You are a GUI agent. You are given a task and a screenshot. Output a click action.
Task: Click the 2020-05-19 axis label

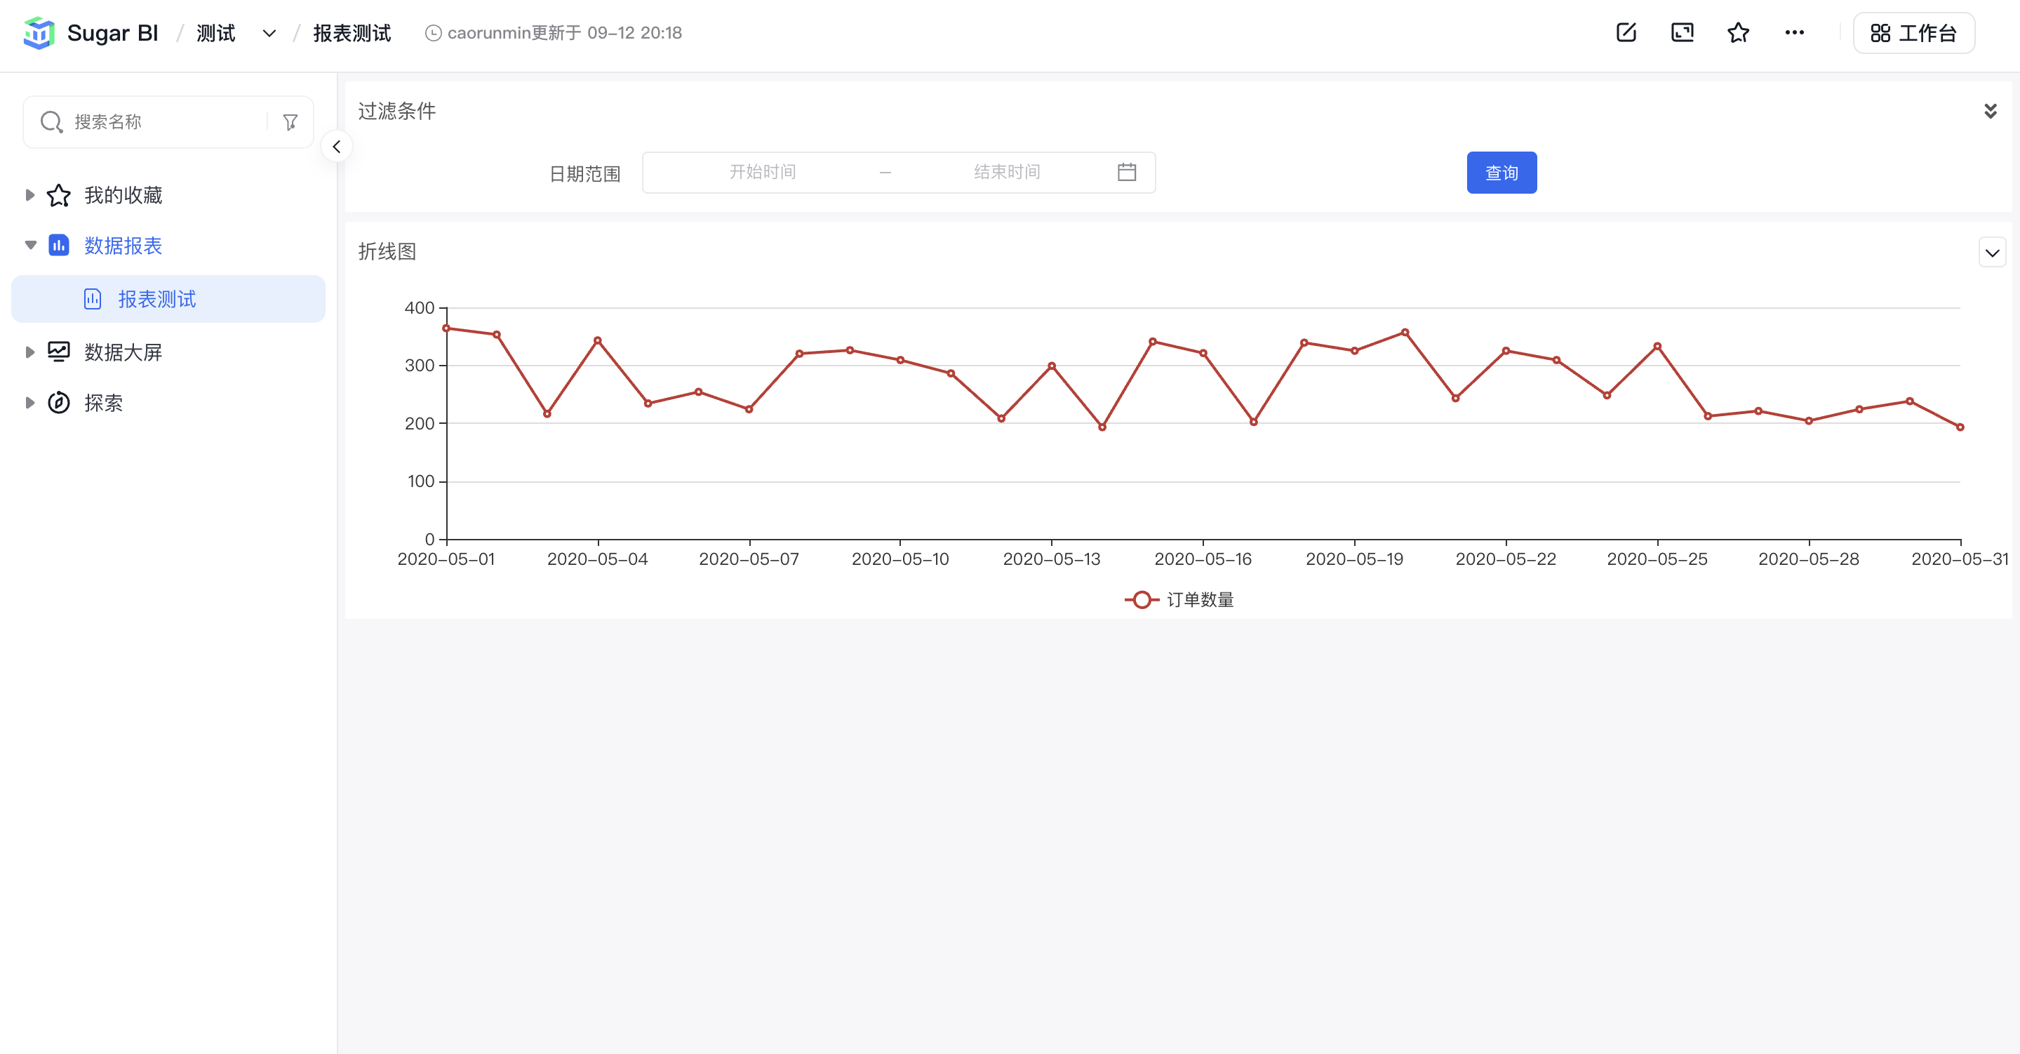coord(1354,559)
